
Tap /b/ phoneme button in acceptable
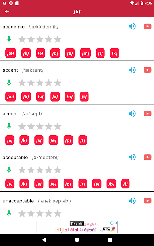point(111,184)
